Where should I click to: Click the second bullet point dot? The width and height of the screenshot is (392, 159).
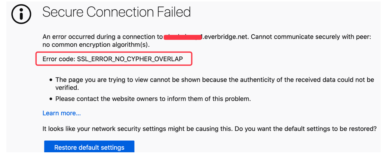coord(51,99)
